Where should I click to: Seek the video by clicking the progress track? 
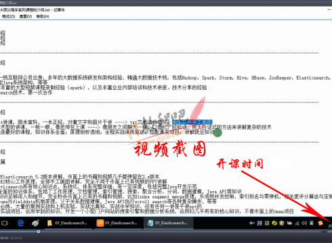click(x=160, y=232)
